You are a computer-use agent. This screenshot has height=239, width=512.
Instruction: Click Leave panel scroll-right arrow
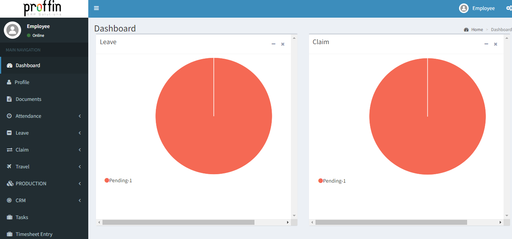288,222
